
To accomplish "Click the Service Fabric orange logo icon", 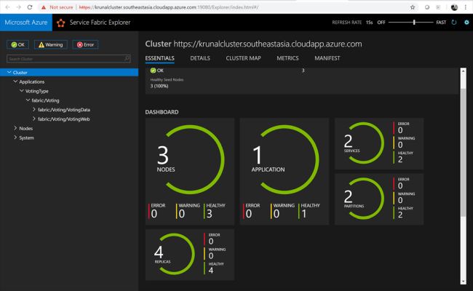I will (x=60, y=23).
